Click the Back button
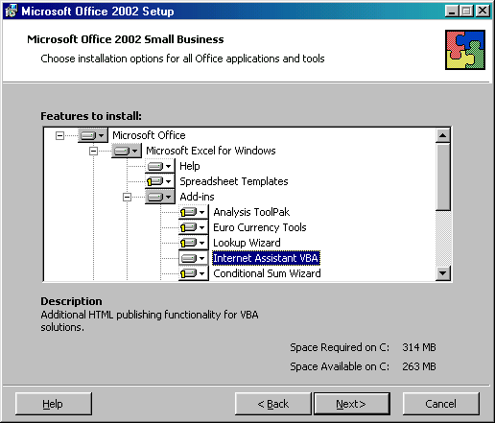The height and width of the screenshot is (423, 495). pos(272,404)
